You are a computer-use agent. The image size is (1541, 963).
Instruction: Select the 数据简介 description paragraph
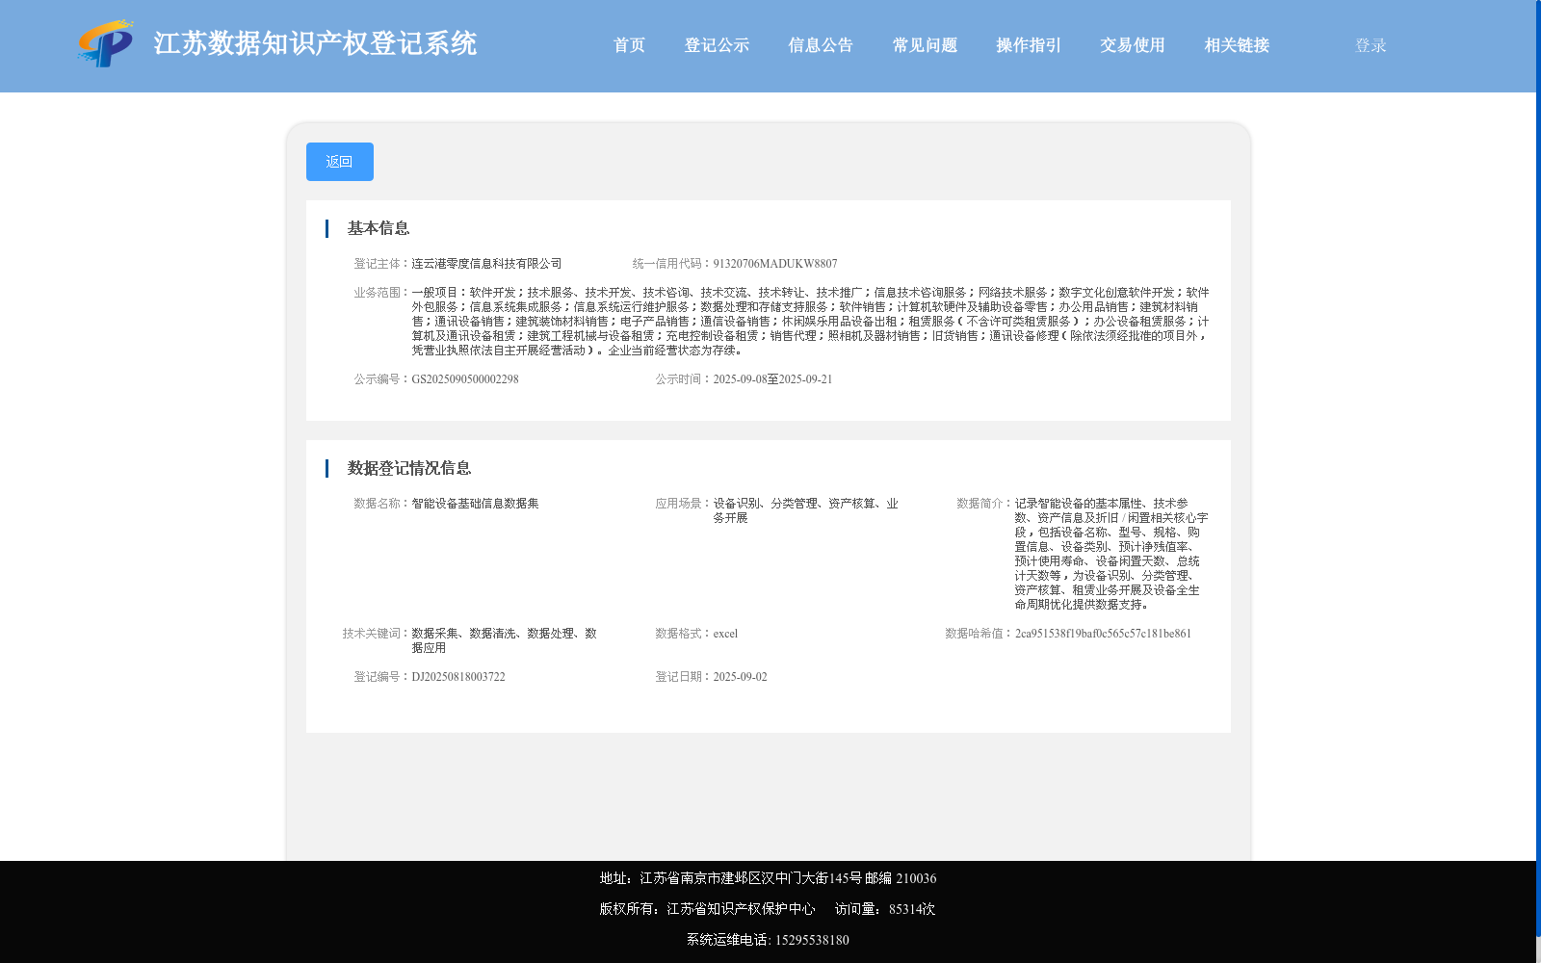point(1110,554)
